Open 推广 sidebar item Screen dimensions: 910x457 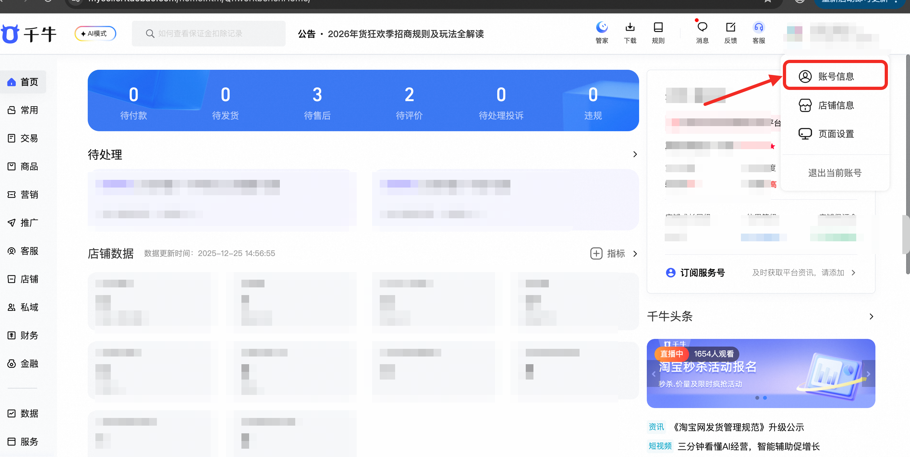[23, 222]
